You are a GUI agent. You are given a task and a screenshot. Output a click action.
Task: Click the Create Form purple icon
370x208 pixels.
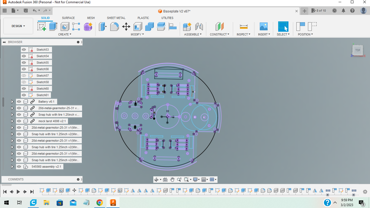[88, 27]
